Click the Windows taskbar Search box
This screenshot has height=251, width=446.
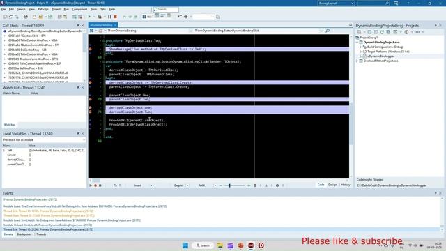pos(203,245)
